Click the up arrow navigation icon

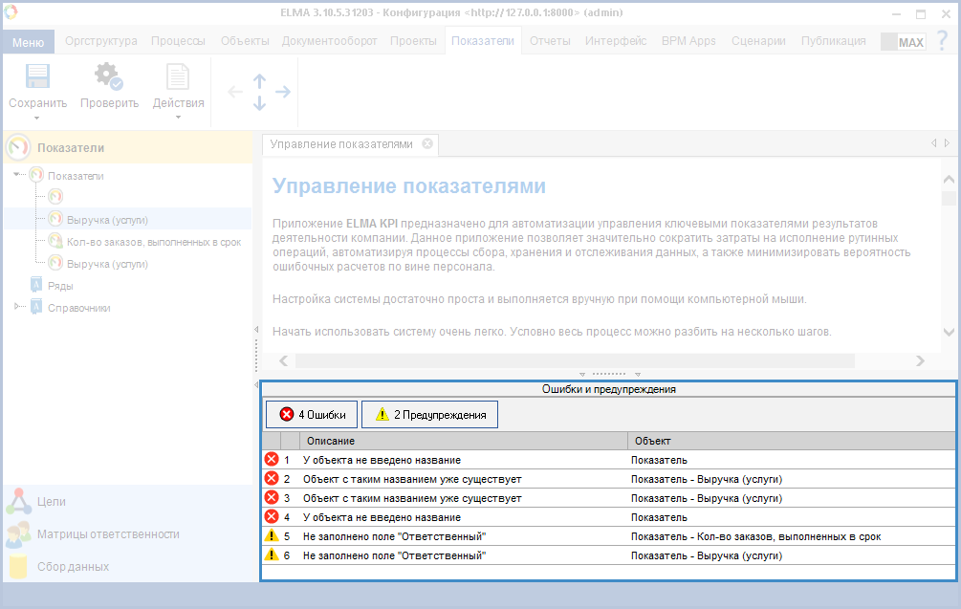click(x=259, y=81)
